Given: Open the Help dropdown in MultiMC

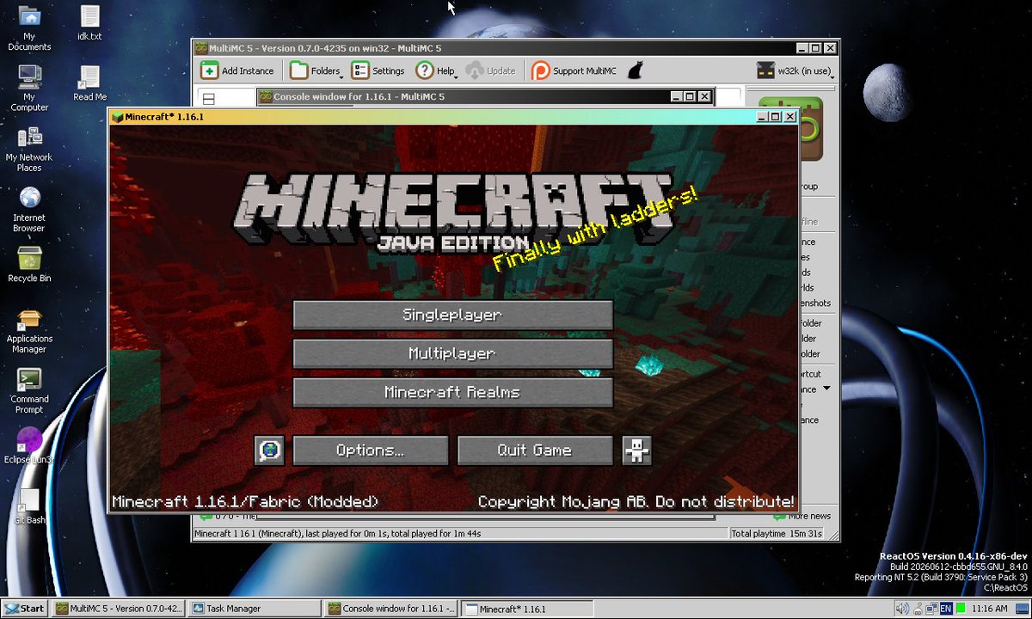Looking at the screenshot, I should click(x=437, y=70).
